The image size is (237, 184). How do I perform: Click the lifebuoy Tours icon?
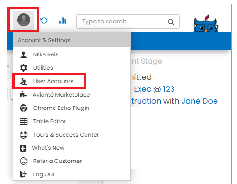(x=23, y=135)
